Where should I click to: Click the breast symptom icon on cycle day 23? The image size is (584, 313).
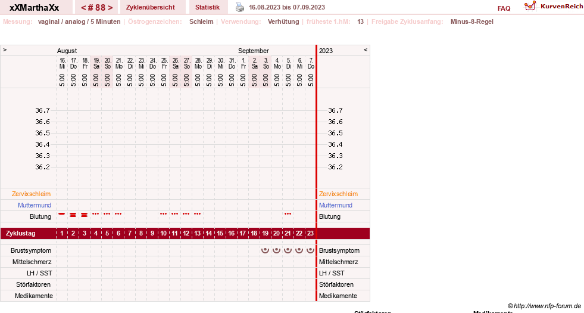310,250
